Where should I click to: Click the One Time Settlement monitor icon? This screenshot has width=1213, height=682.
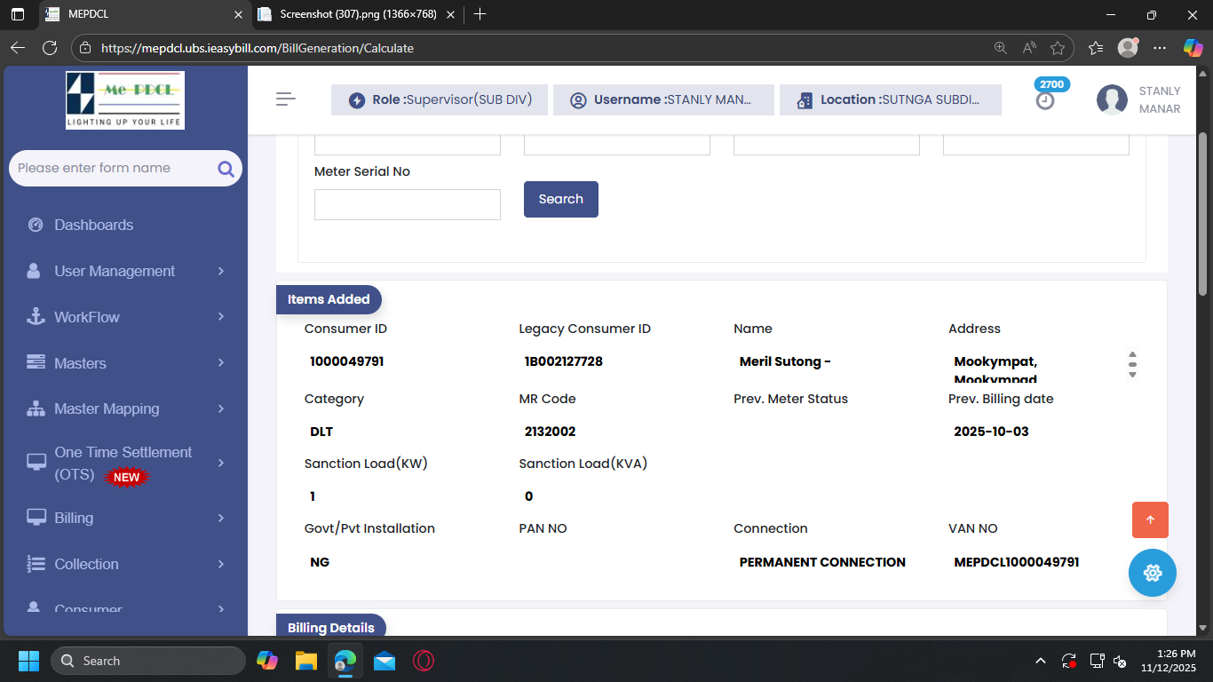tap(36, 462)
